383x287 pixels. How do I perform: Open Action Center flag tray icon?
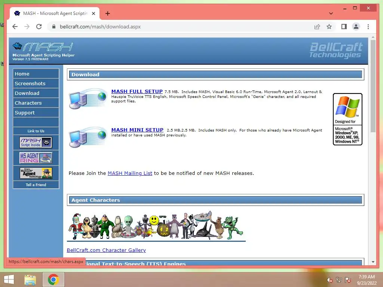tap(347, 280)
